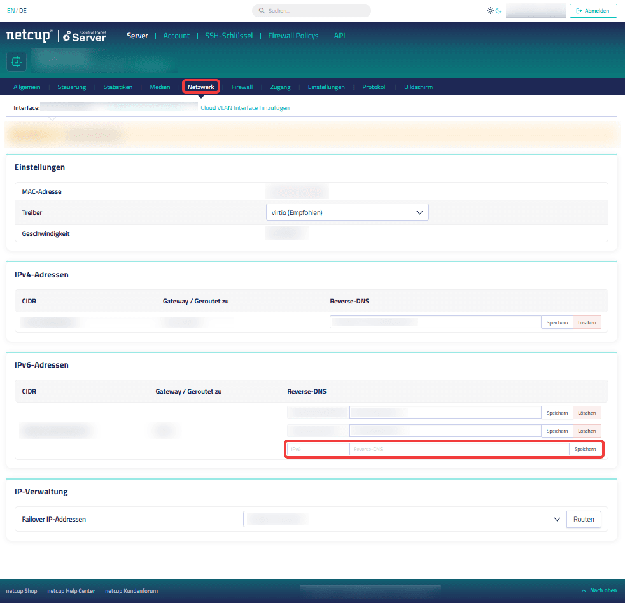The height and width of the screenshot is (603, 625).
Task: Open the Failover IP-Addressen dropdown
Action: [405, 519]
